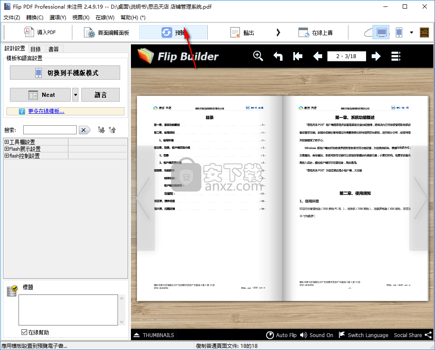Click the expand-all settings tree icon
This screenshot has height=350, width=435.
click(101, 130)
